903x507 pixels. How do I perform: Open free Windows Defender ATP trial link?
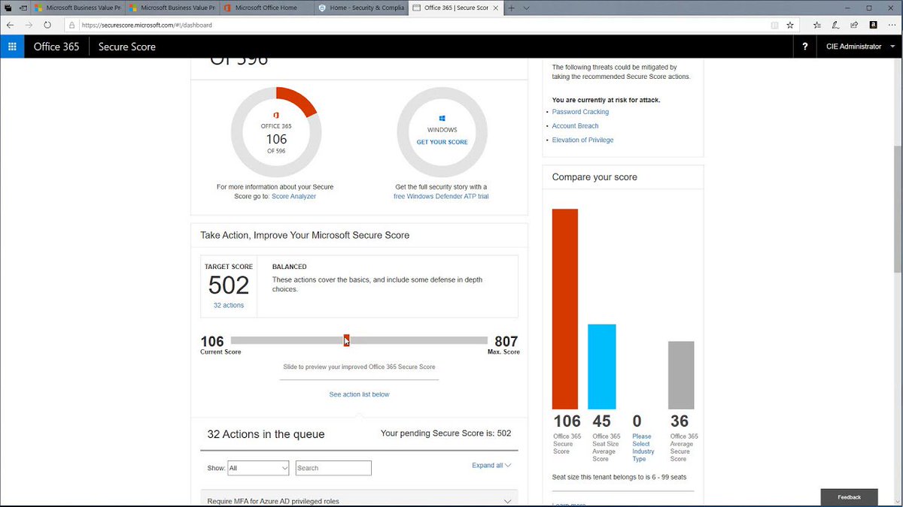pos(441,196)
